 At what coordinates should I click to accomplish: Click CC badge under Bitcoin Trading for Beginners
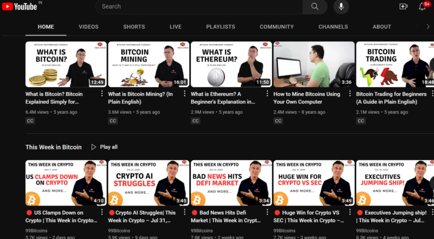[x=361, y=121]
